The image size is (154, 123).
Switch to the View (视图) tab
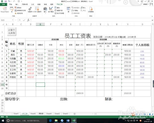pyautogui.click(x=52, y=4)
